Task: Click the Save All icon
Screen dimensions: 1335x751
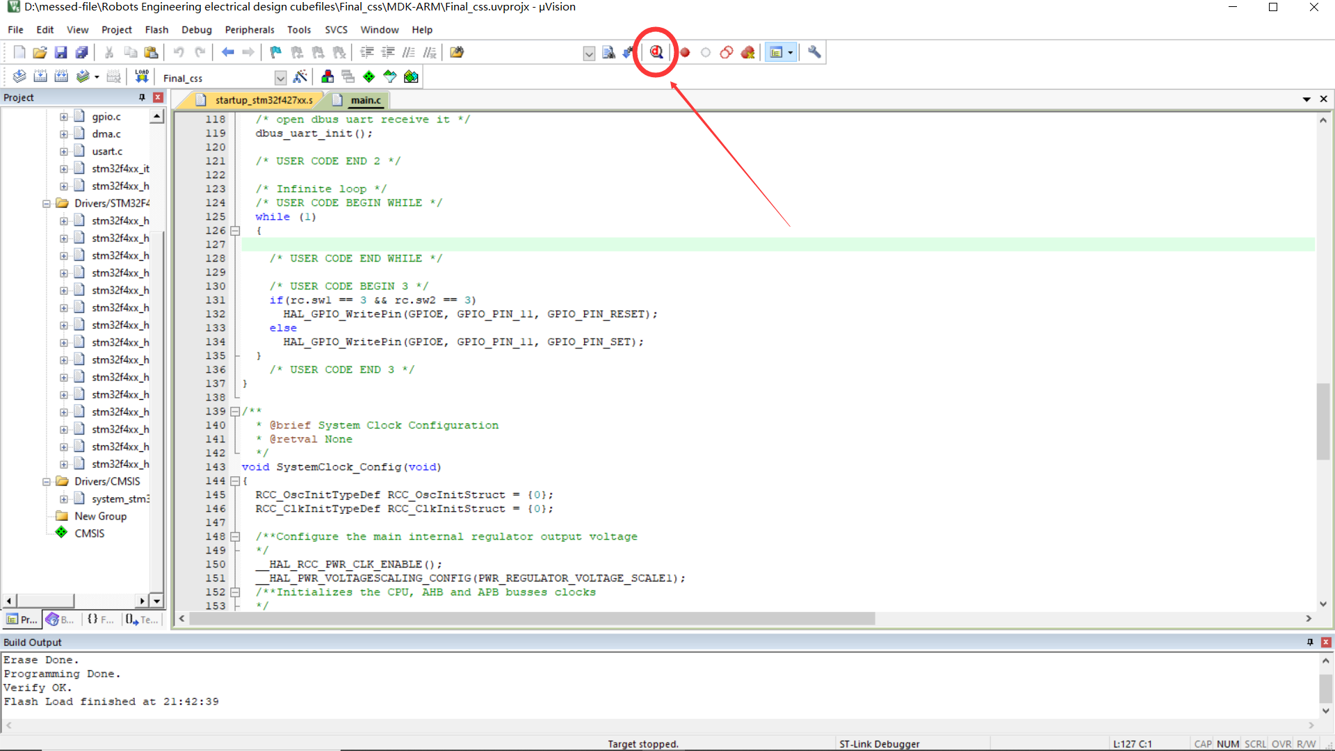Action: 81,52
